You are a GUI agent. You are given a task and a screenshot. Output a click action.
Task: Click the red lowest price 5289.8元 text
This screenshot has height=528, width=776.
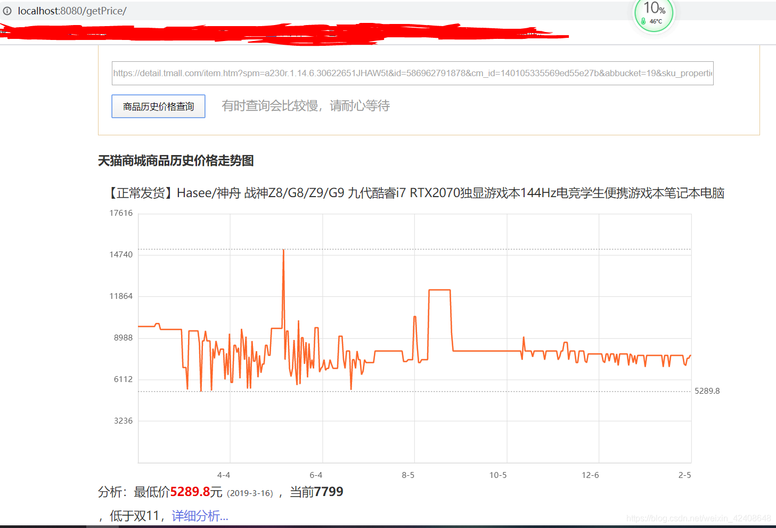coord(196,492)
